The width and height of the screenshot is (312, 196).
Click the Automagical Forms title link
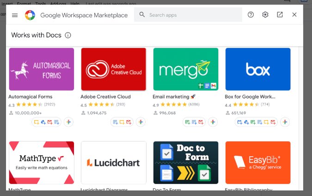pyautogui.click(x=30, y=97)
